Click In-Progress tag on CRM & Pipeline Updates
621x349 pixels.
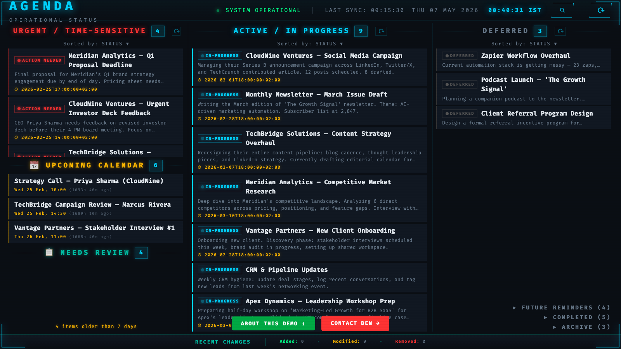coord(220,270)
